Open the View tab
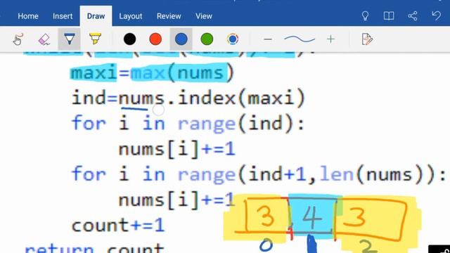450x253 pixels. pos(204,16)
